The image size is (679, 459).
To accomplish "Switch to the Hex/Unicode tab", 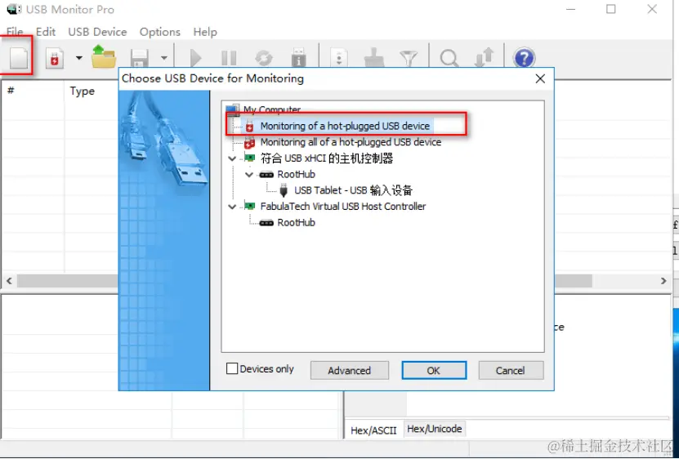I will point(435,429).
